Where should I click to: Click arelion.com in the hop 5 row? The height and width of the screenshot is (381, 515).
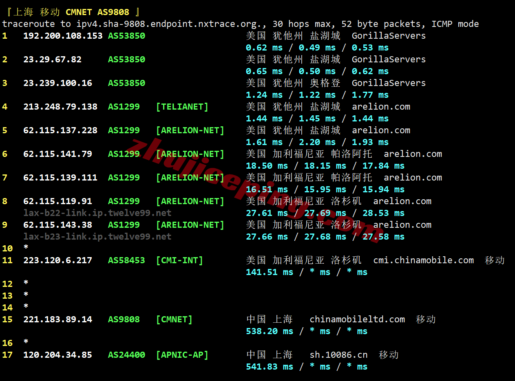[x=381, y=130]
